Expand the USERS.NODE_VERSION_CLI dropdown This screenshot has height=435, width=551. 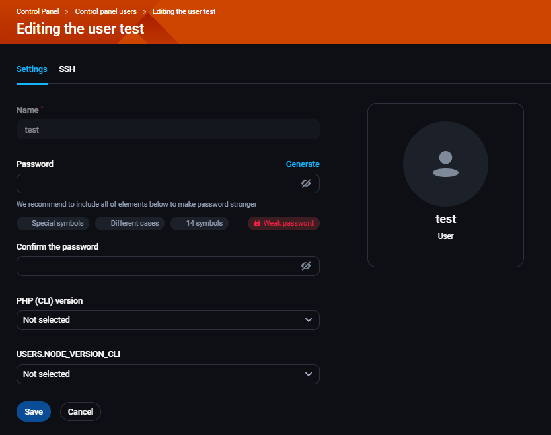click(168, 374)
